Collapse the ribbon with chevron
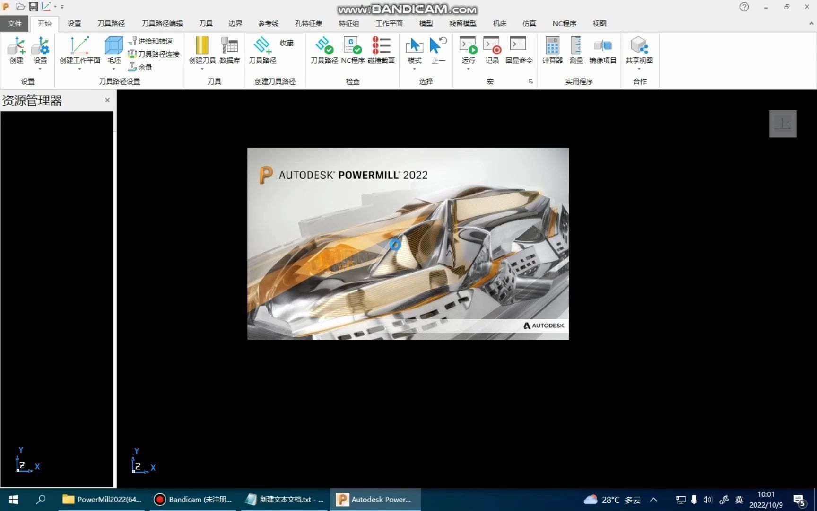 [x=811, y=23]
